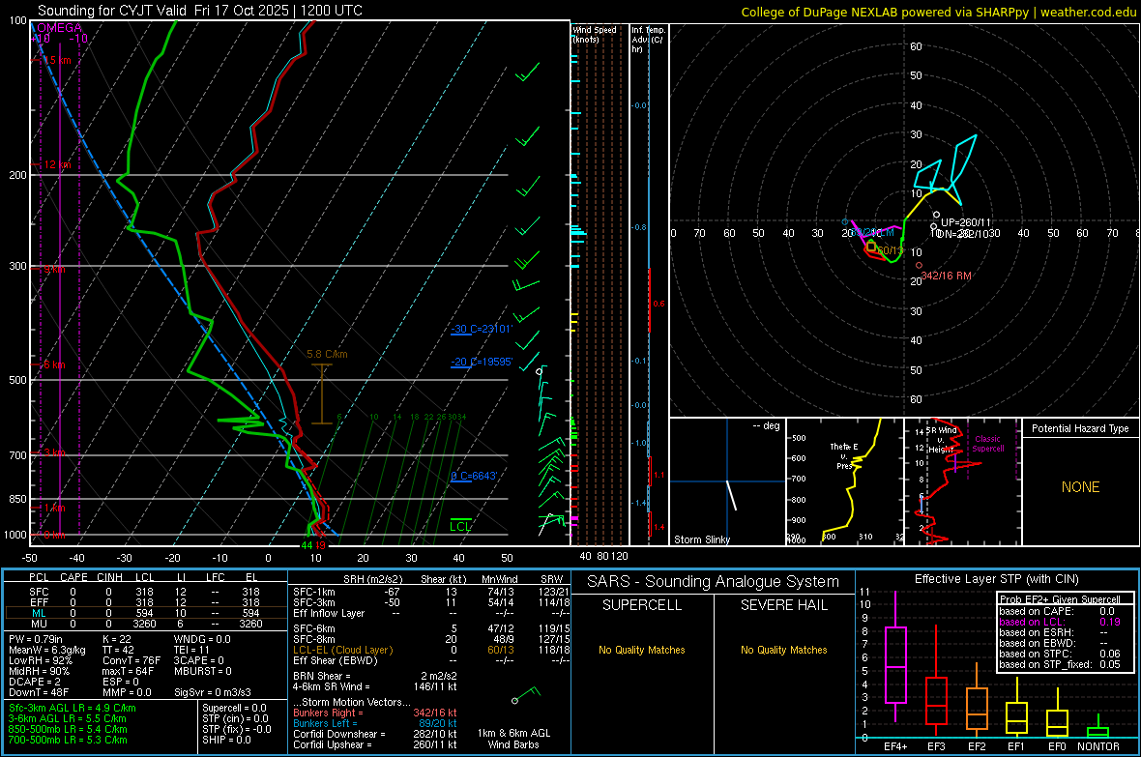This screenshot has width=1141, height=757.
Task: Click the Classic Supercell label
Action: pyautogui.click(x=988, y=444)
